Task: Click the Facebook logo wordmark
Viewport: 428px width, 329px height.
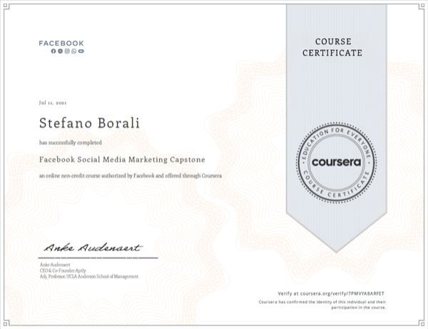Action: coord(61,43)
